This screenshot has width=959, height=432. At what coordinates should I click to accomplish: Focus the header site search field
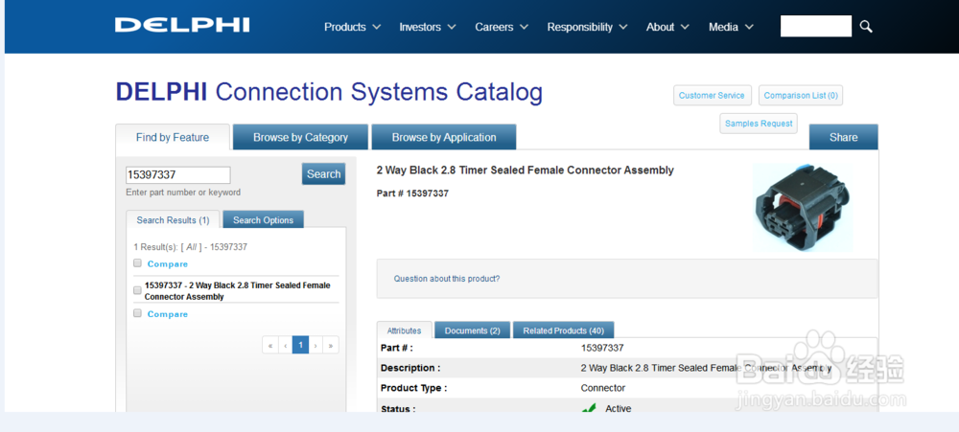[x=816, y=26]
